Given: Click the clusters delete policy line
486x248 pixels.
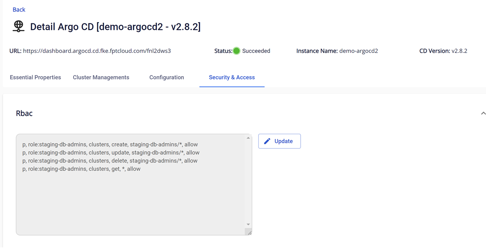Looking at the screenshot, I should 110,161.
